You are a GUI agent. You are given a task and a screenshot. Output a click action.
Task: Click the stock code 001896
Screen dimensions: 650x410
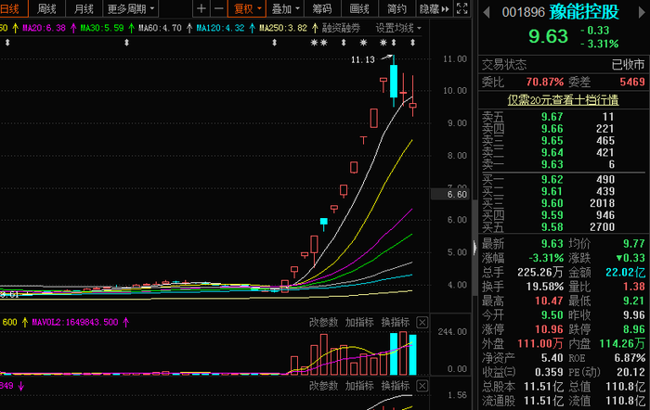523,12
